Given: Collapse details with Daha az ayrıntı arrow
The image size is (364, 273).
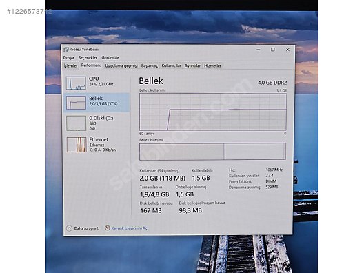Looking at the screenshot, I should click(69, 228).
